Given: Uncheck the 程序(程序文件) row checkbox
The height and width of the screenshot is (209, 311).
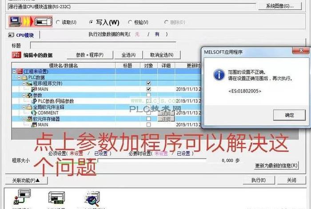Looking at the screenshot, I should [x=148, y=83].
